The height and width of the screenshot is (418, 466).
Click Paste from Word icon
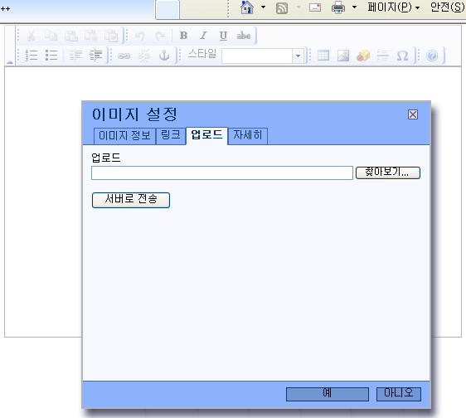[111, 36]
